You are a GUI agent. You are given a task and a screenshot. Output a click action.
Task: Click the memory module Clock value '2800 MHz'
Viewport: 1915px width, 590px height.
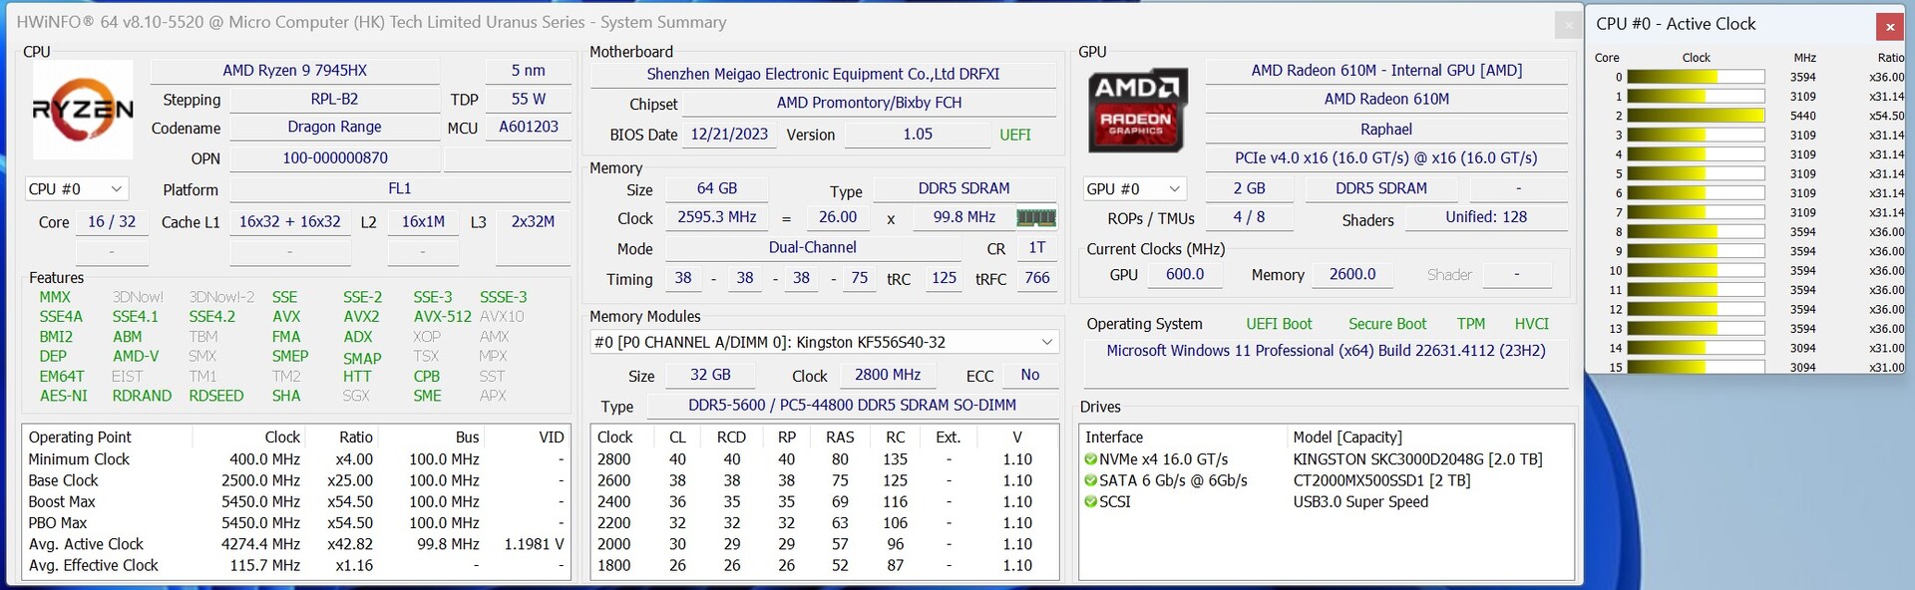(888, 376)
